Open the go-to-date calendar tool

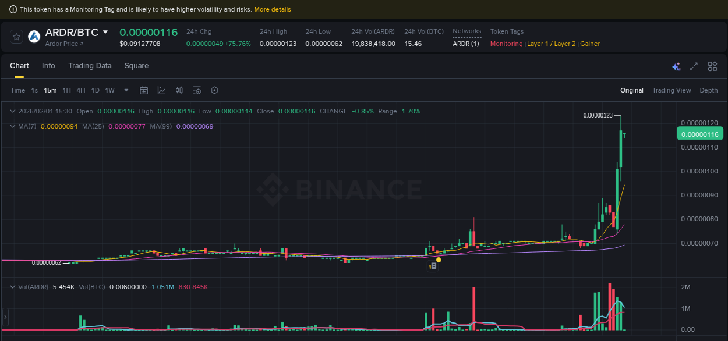pos(144,90)
